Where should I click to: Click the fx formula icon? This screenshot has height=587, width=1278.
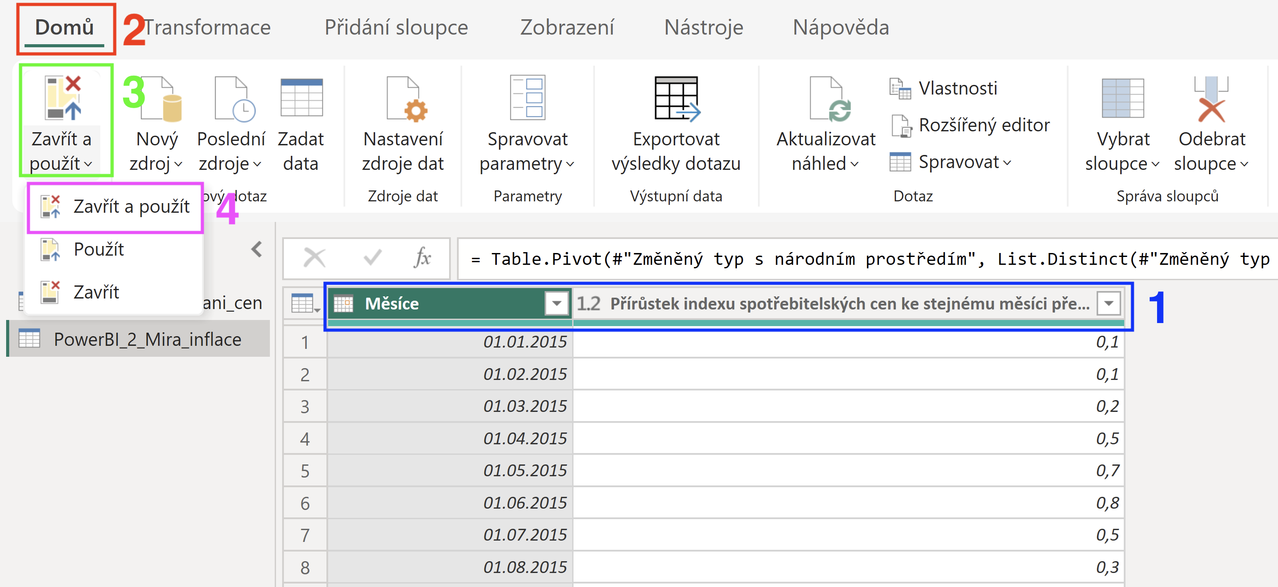[x=422, y=257]
